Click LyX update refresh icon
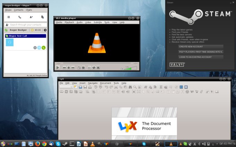This screenshot has height=147, width=236. (66, 92)
